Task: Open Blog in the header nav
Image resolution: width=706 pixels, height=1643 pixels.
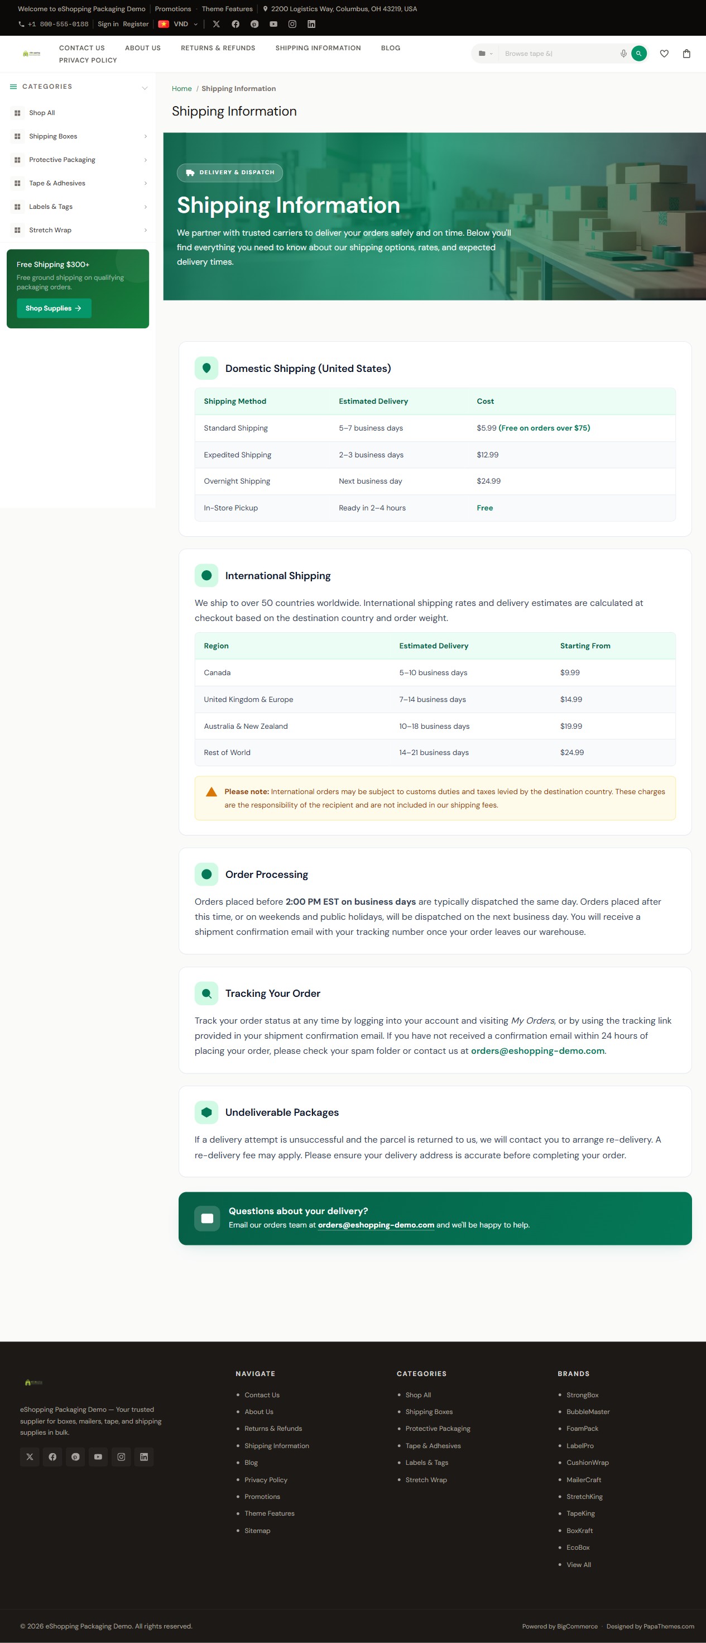Action: [x=391, y=48]
